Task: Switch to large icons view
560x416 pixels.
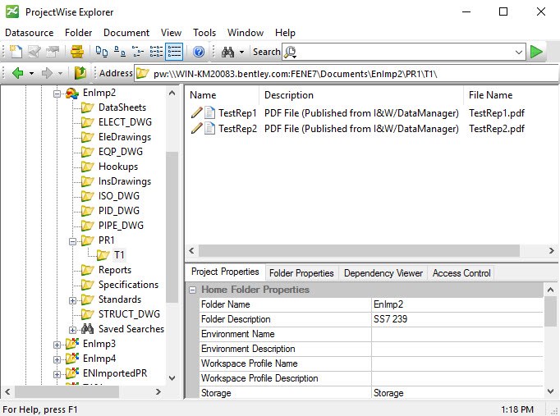Action: click(102, 52)
